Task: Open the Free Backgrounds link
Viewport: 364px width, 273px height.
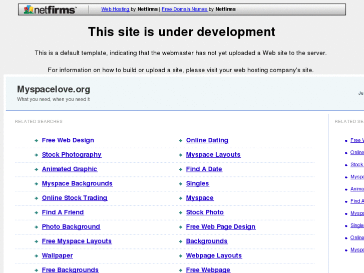Action: 70,270
